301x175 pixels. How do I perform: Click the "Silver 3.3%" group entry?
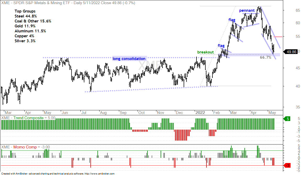[25, 41]
